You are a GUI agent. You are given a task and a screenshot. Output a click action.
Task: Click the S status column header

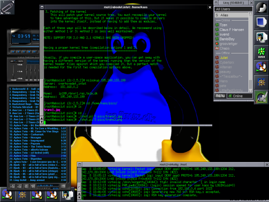pos(217,15)
